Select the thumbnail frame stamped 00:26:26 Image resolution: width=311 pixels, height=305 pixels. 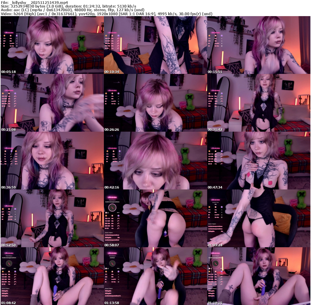155,103
